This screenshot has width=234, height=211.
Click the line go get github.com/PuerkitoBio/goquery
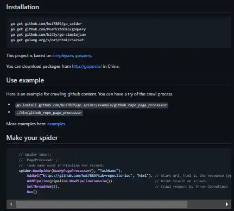[x=48, y=29]
